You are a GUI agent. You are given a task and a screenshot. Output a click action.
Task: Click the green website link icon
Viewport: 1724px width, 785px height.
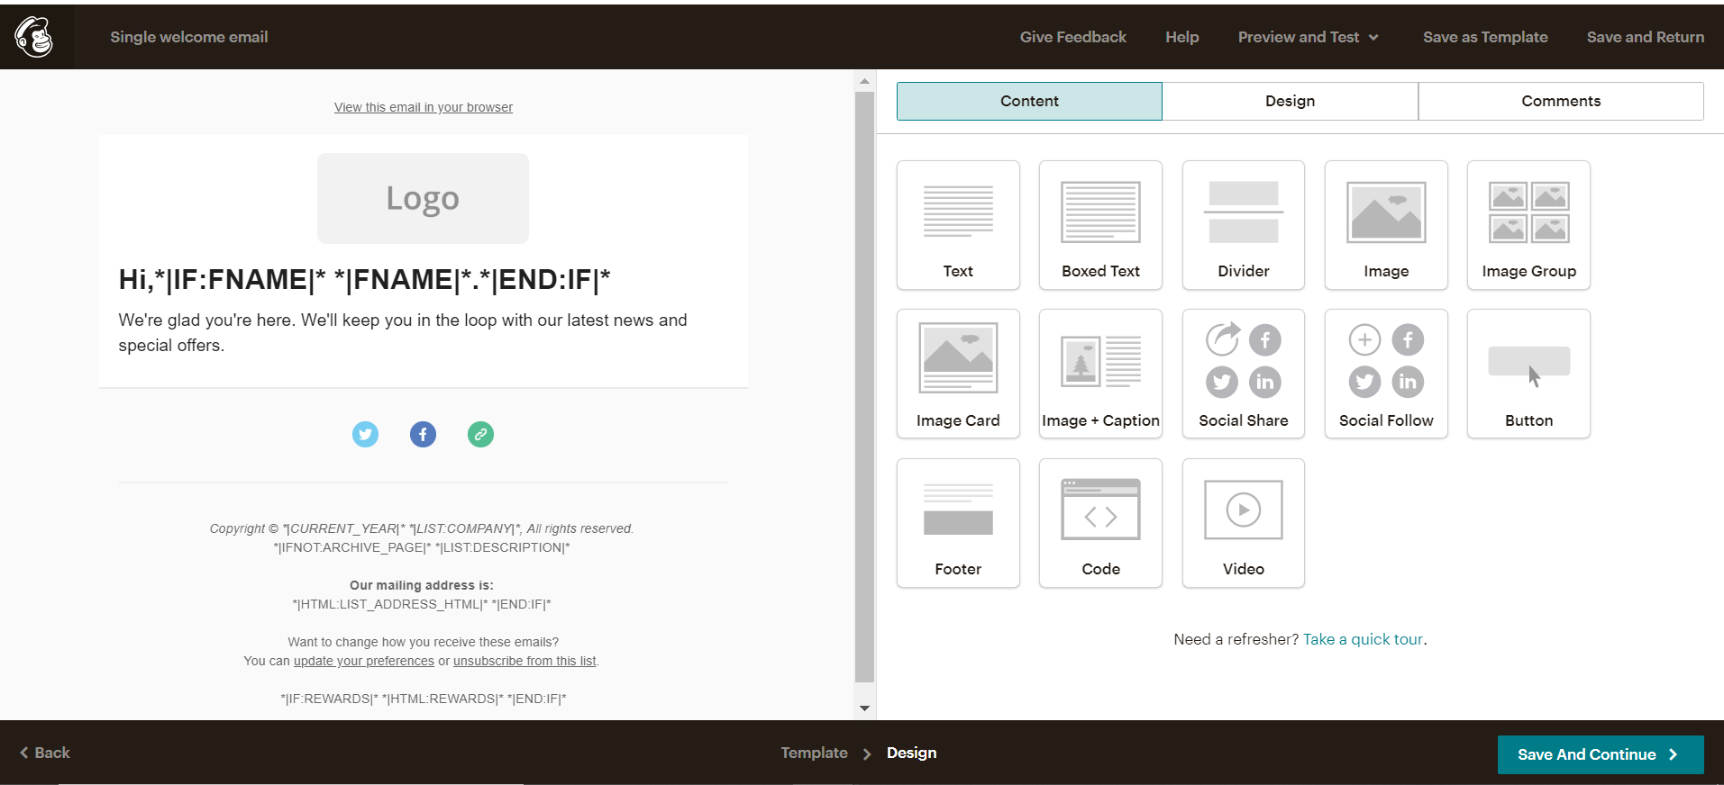(480, 435)
